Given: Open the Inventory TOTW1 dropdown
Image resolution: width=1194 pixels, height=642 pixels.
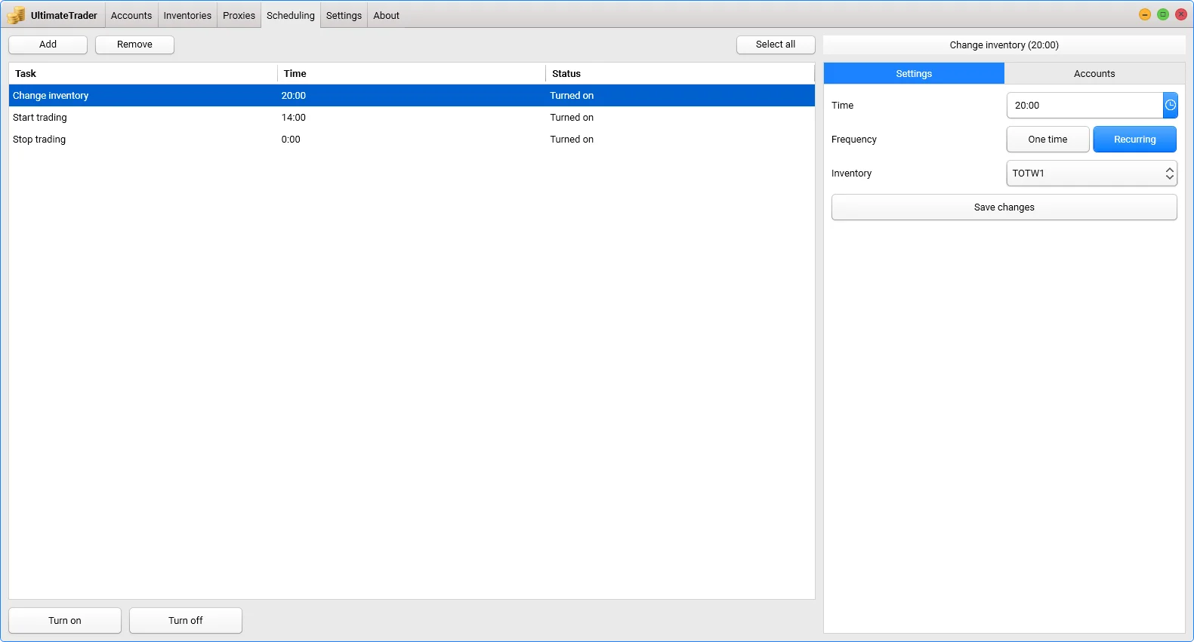Looking at the screenshot, I should (x=1091, y=174).
